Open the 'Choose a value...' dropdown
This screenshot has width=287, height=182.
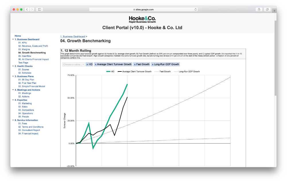click(73, 65)
